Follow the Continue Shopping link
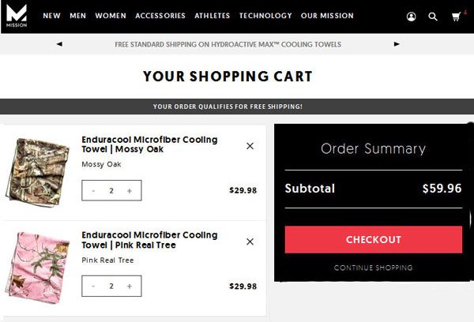 point(374,268)
